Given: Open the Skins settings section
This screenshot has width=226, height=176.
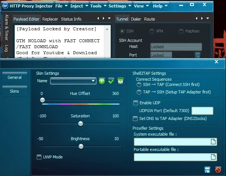Looking at the screenshot, I should click(15, 91).
